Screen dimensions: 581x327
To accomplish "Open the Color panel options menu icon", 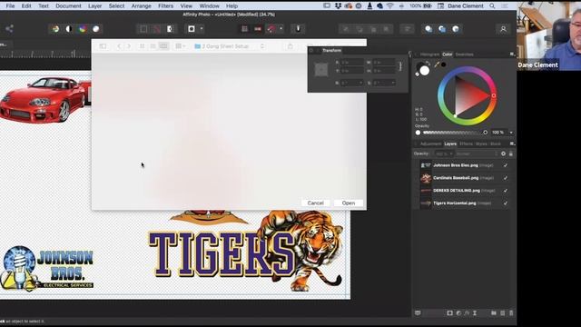I will pyautogui.click(x=512, y=54).
